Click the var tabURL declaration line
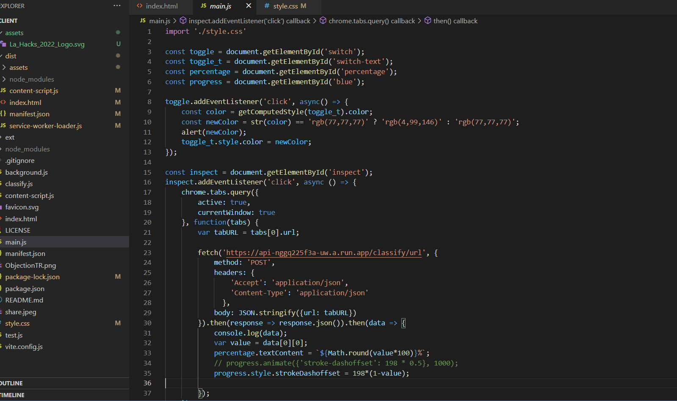This screenshot has height=401, width=677. pyautogui.click(x=248, y=232)
